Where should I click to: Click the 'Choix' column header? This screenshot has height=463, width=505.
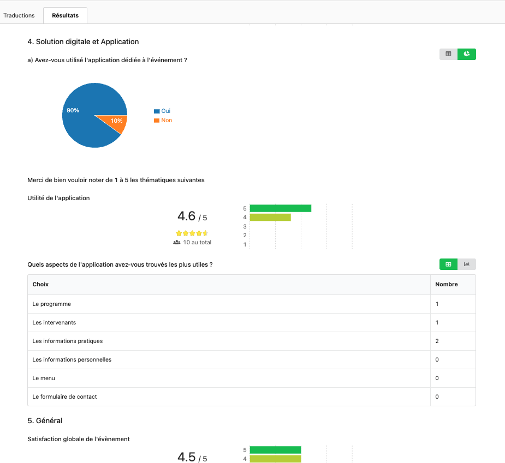40,284
